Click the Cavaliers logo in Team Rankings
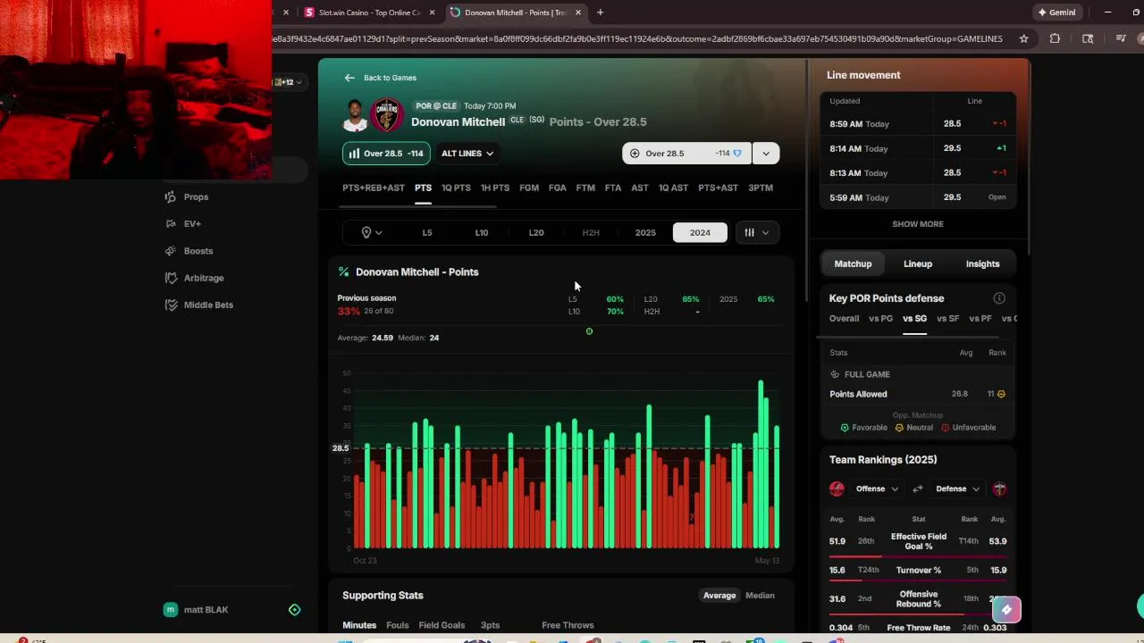1144x643 pixels. coord(999,489)
